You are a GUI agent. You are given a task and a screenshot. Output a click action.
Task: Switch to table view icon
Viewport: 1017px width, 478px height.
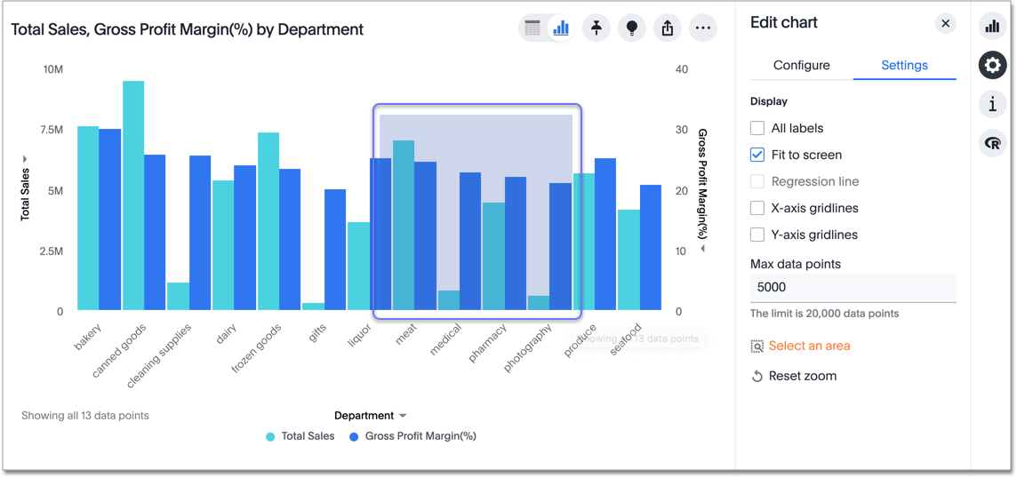tap(533, 28)
